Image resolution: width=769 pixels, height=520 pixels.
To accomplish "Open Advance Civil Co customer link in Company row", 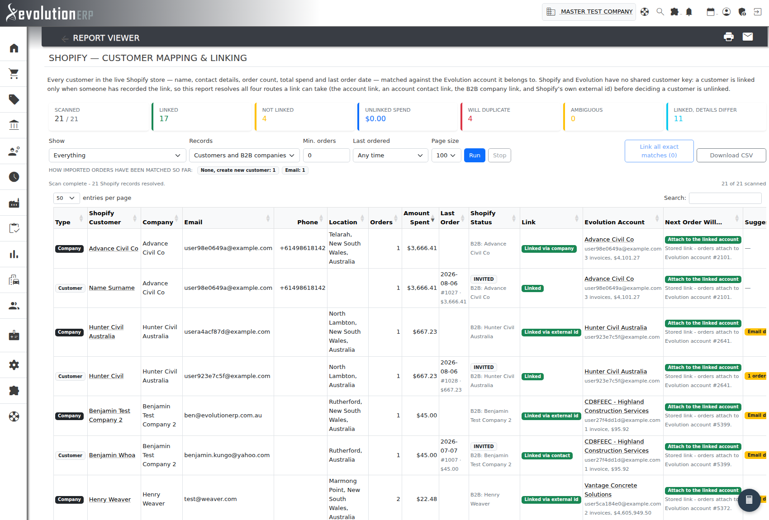I will [114, 248].
